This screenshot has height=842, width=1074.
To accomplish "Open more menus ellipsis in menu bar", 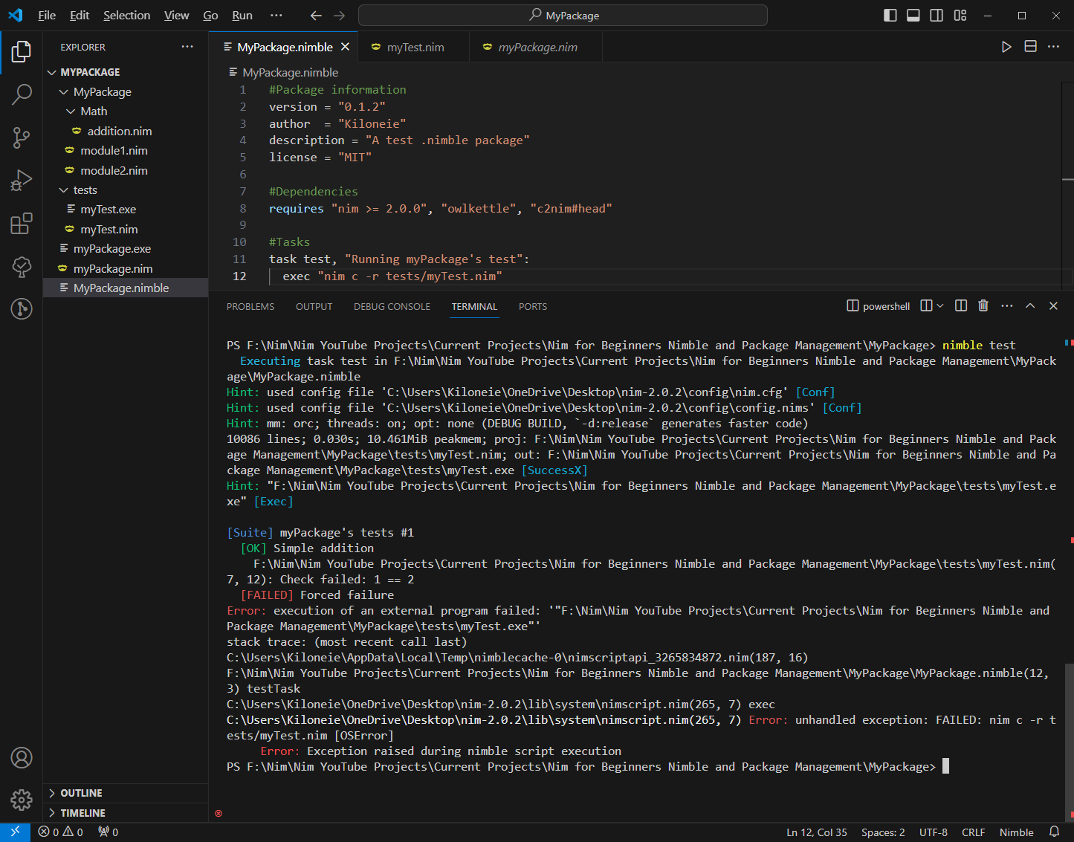I will [276, 16].
